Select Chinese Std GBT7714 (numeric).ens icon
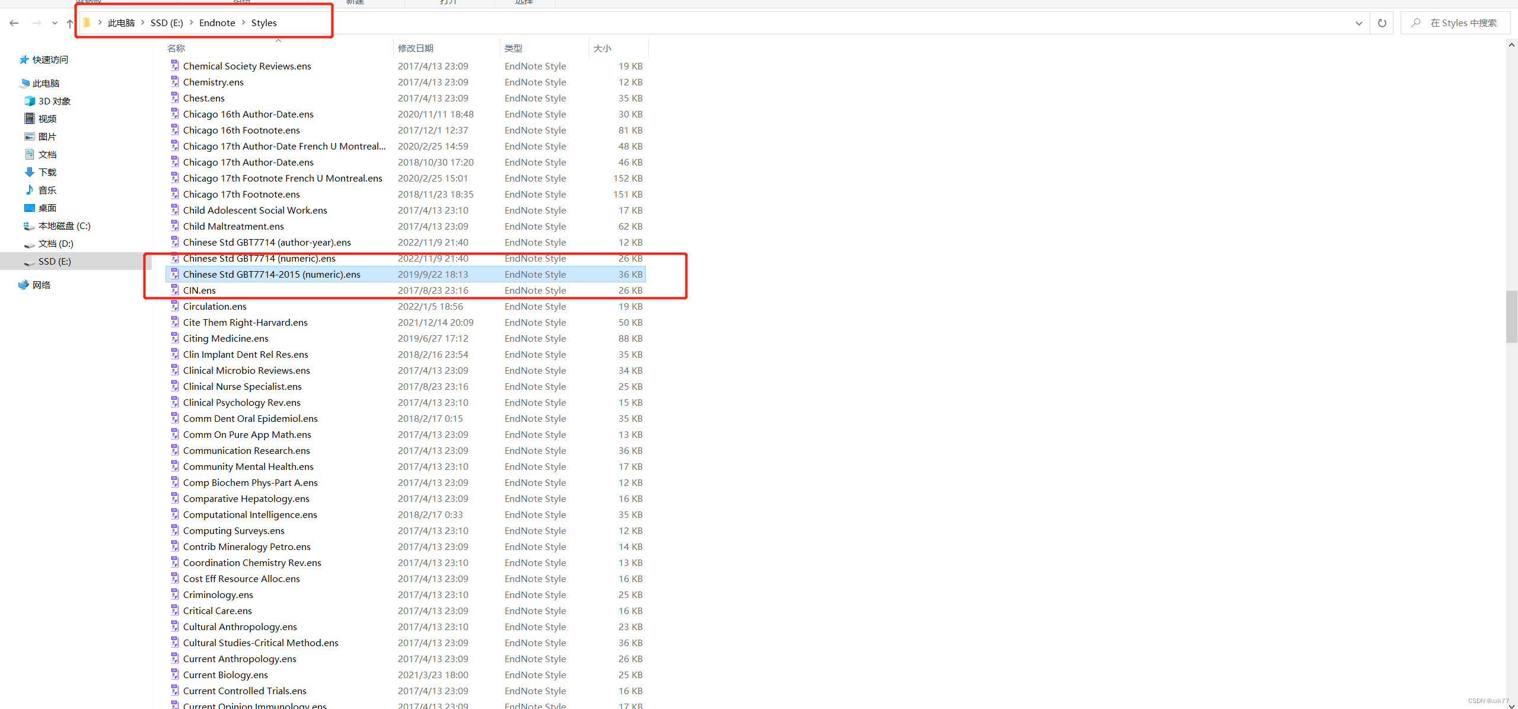 pyautogui.click(x=174, y=258)
